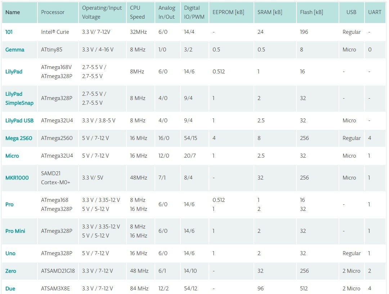The width and height of the screenshot is (389, 294).
Task: Open the Pro Mini board link
Action: (15, 231)
